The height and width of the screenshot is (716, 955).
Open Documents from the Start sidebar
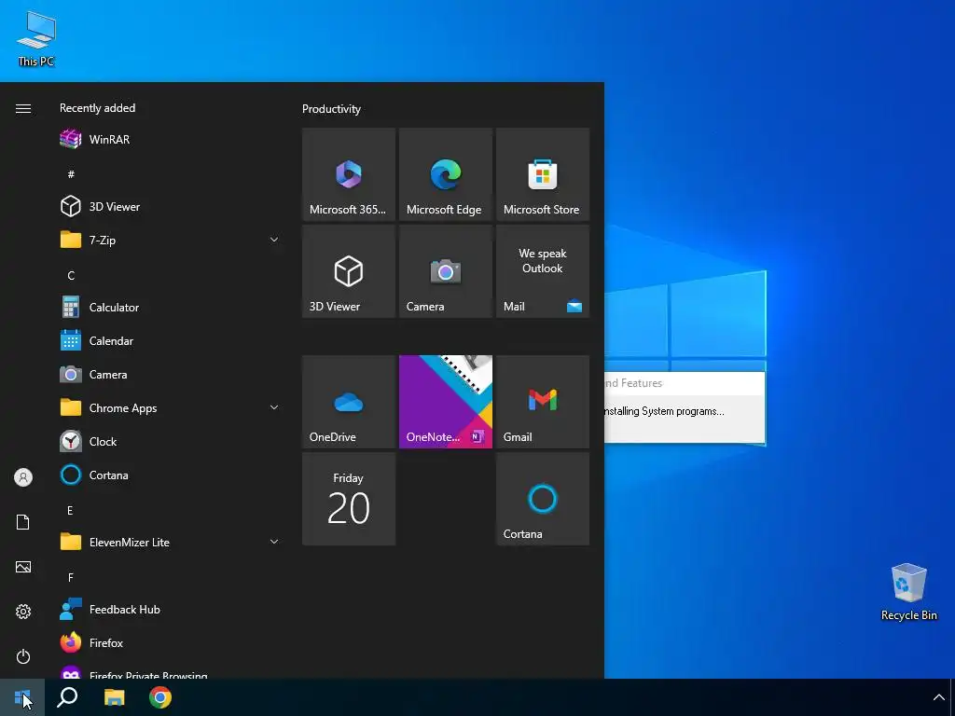pyautogui.click(x=23, y=522)
